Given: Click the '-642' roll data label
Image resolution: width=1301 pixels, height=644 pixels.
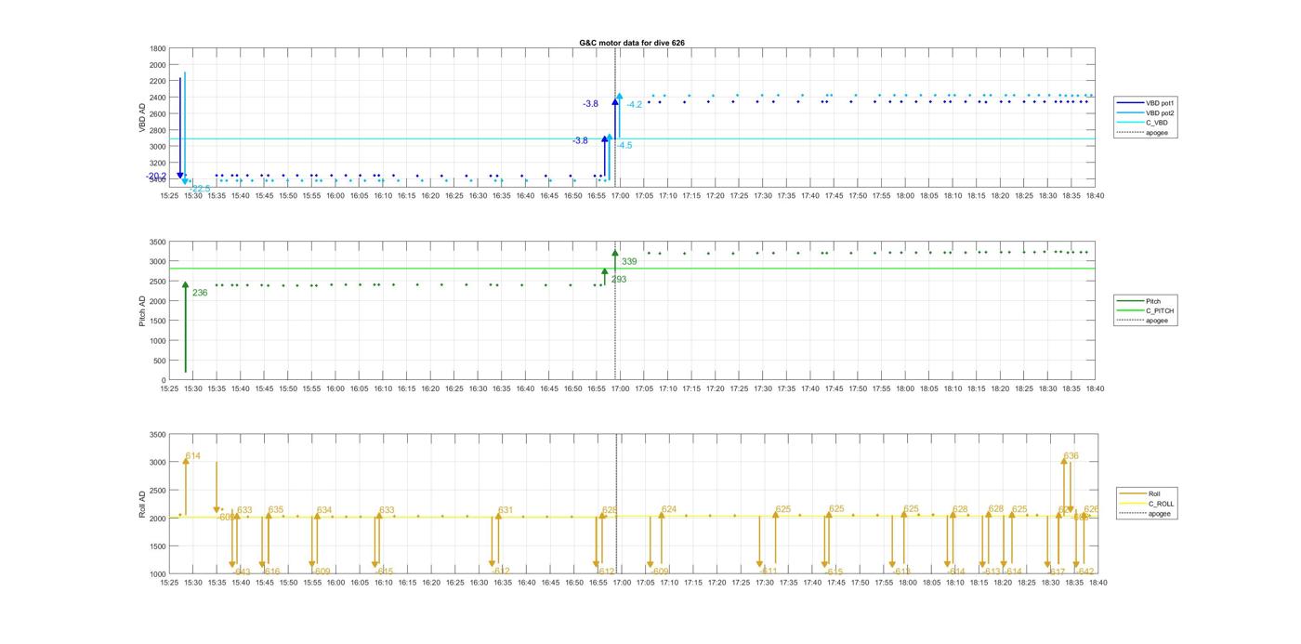Looking at the screenshot, I should click(x=1085, y=572).
